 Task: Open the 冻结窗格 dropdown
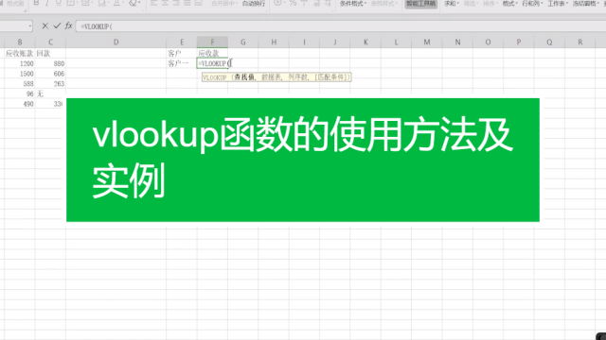point(586,3)
